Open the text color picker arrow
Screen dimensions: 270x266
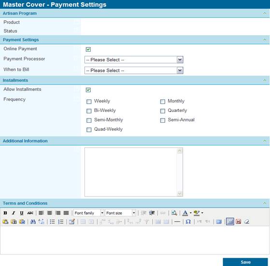[190, 213]
